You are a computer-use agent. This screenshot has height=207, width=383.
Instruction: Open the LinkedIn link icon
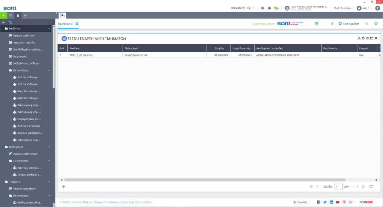click(x=331, y=202)
